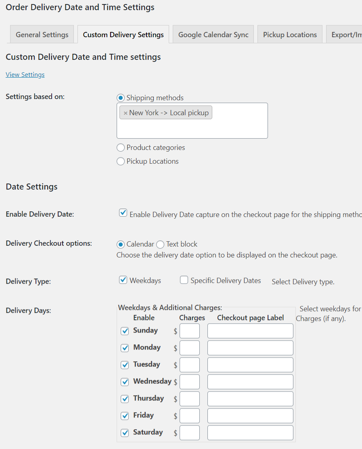362x449 pixels.
Task: Click the Friday checkout page label field
Action: point(250,415)
